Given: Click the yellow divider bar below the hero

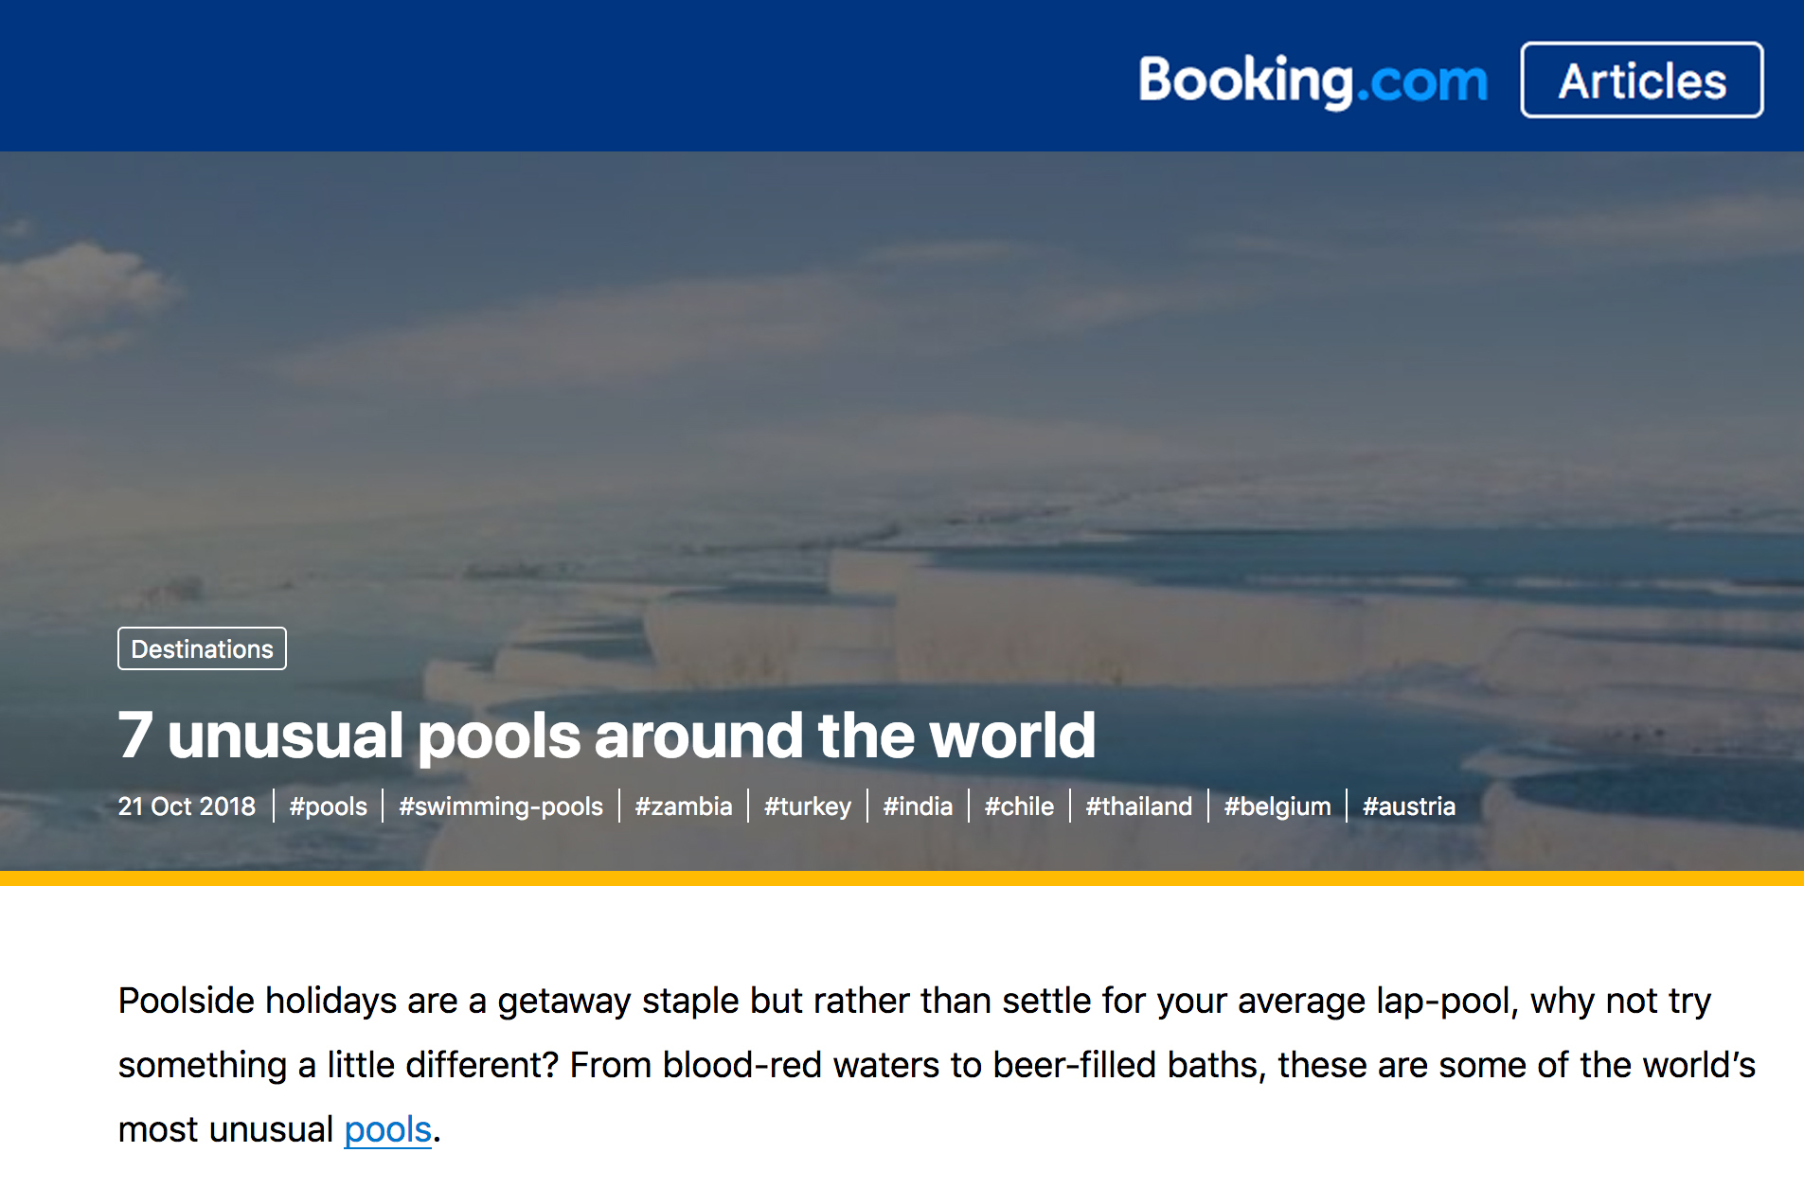Looking at the screenshot, I should tap(902, 878).
